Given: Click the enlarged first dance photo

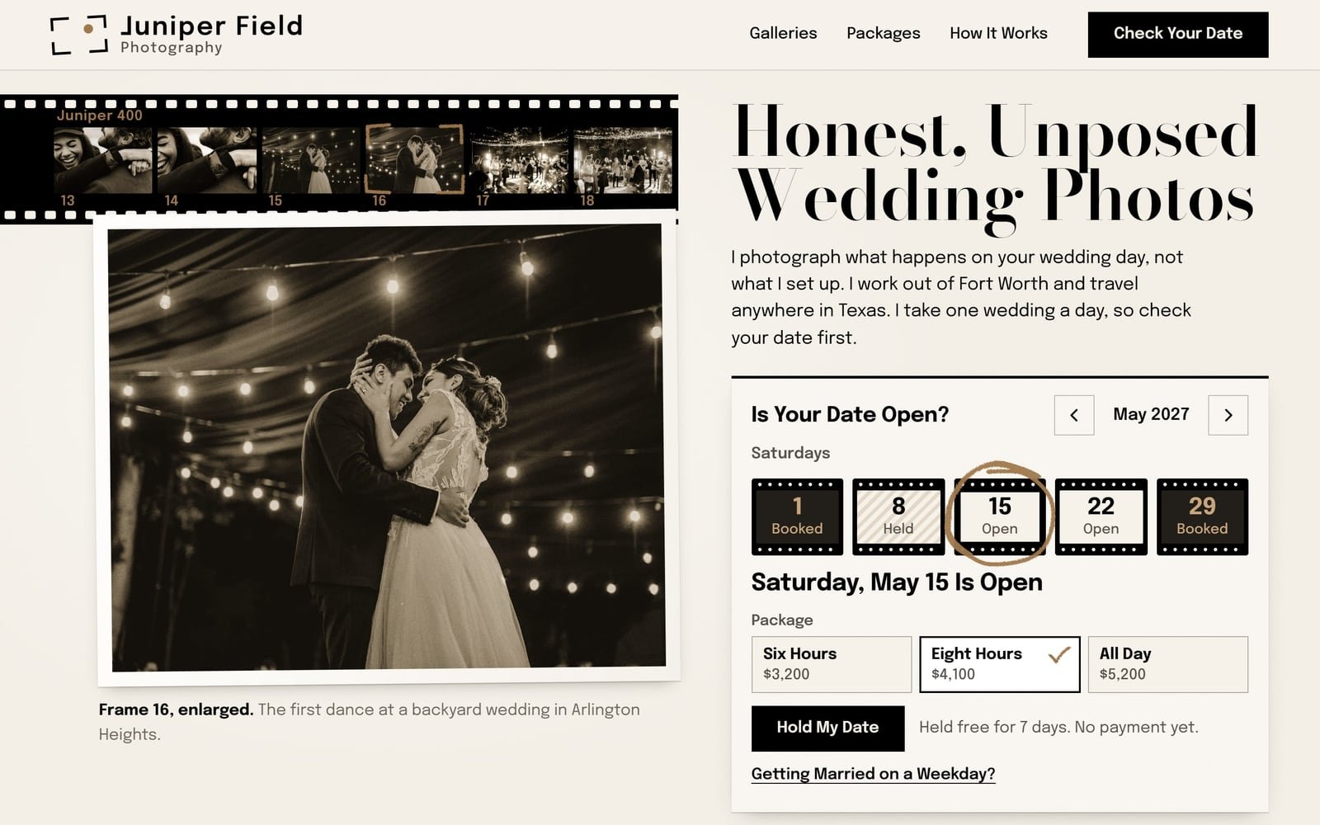Looking at the screenshot, I should point(387,448).
